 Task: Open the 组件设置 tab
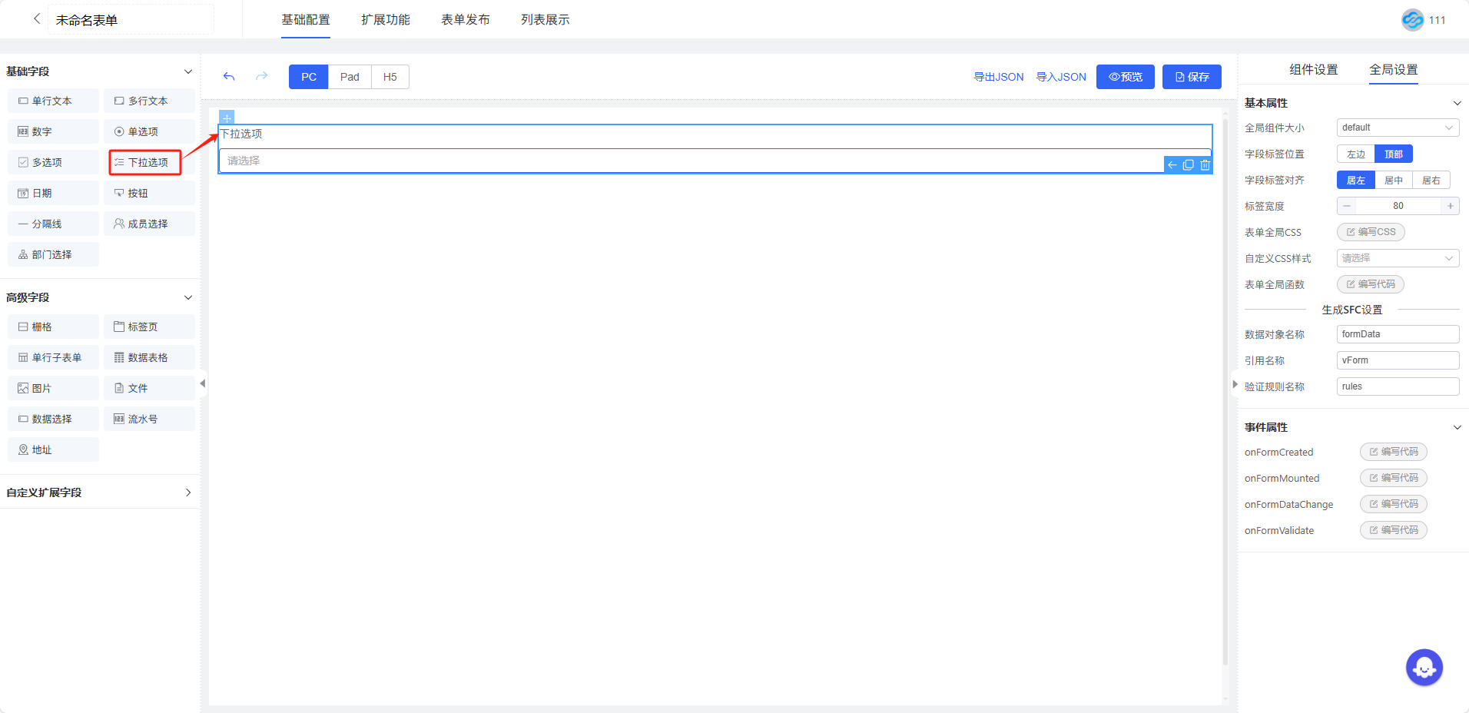[1313, 70]
